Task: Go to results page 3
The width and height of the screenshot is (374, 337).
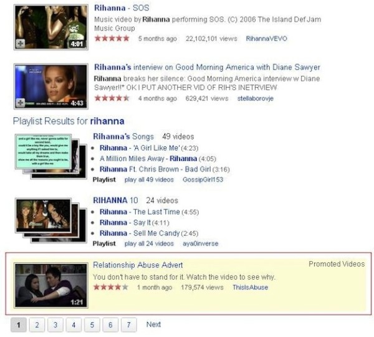Action: [x=55, y=325]
